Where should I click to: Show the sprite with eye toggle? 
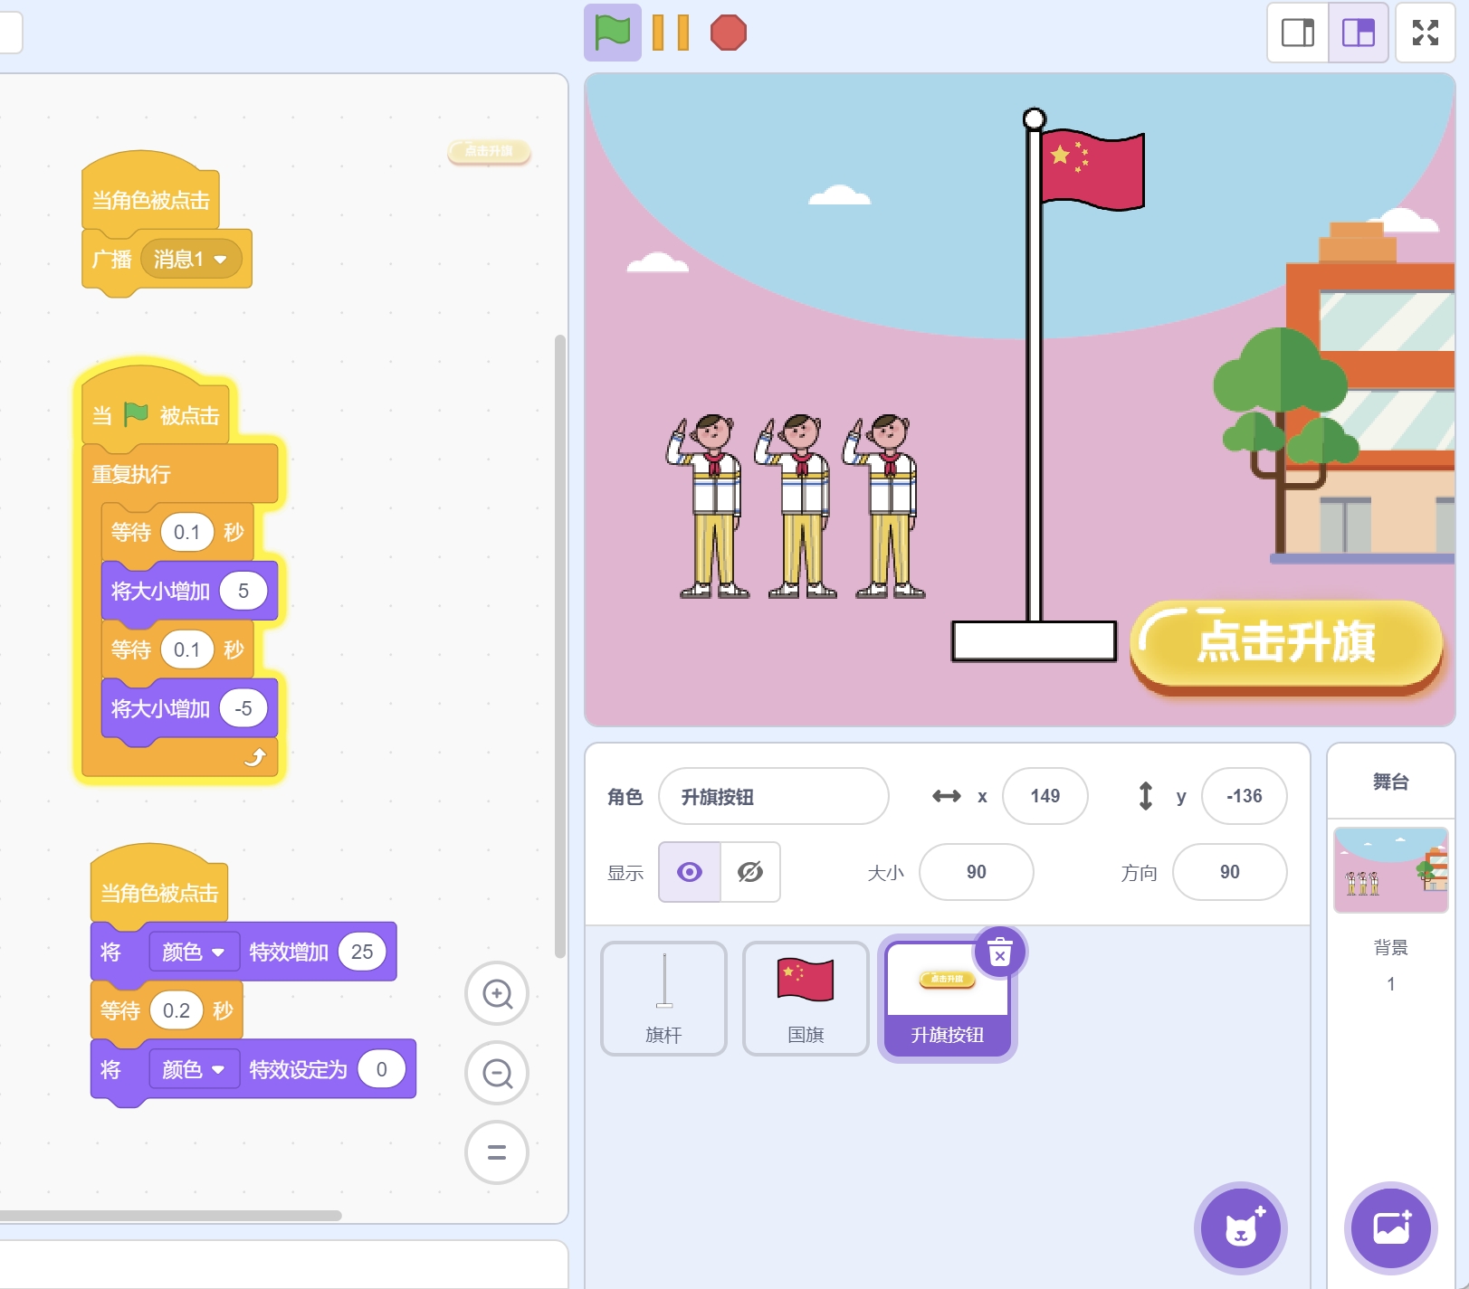coord(690,872)
